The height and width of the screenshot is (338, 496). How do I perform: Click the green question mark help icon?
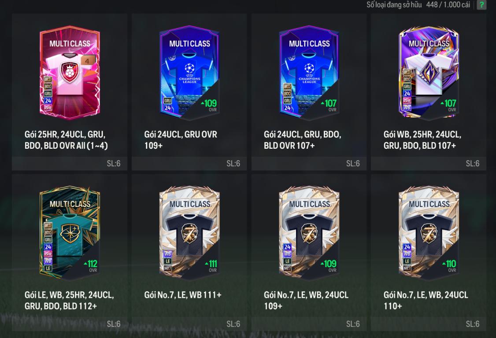tap(481, 5)
